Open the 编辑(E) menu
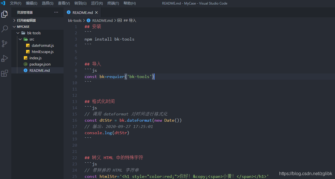This screenshot has height=179, width=335. point(31,3)
